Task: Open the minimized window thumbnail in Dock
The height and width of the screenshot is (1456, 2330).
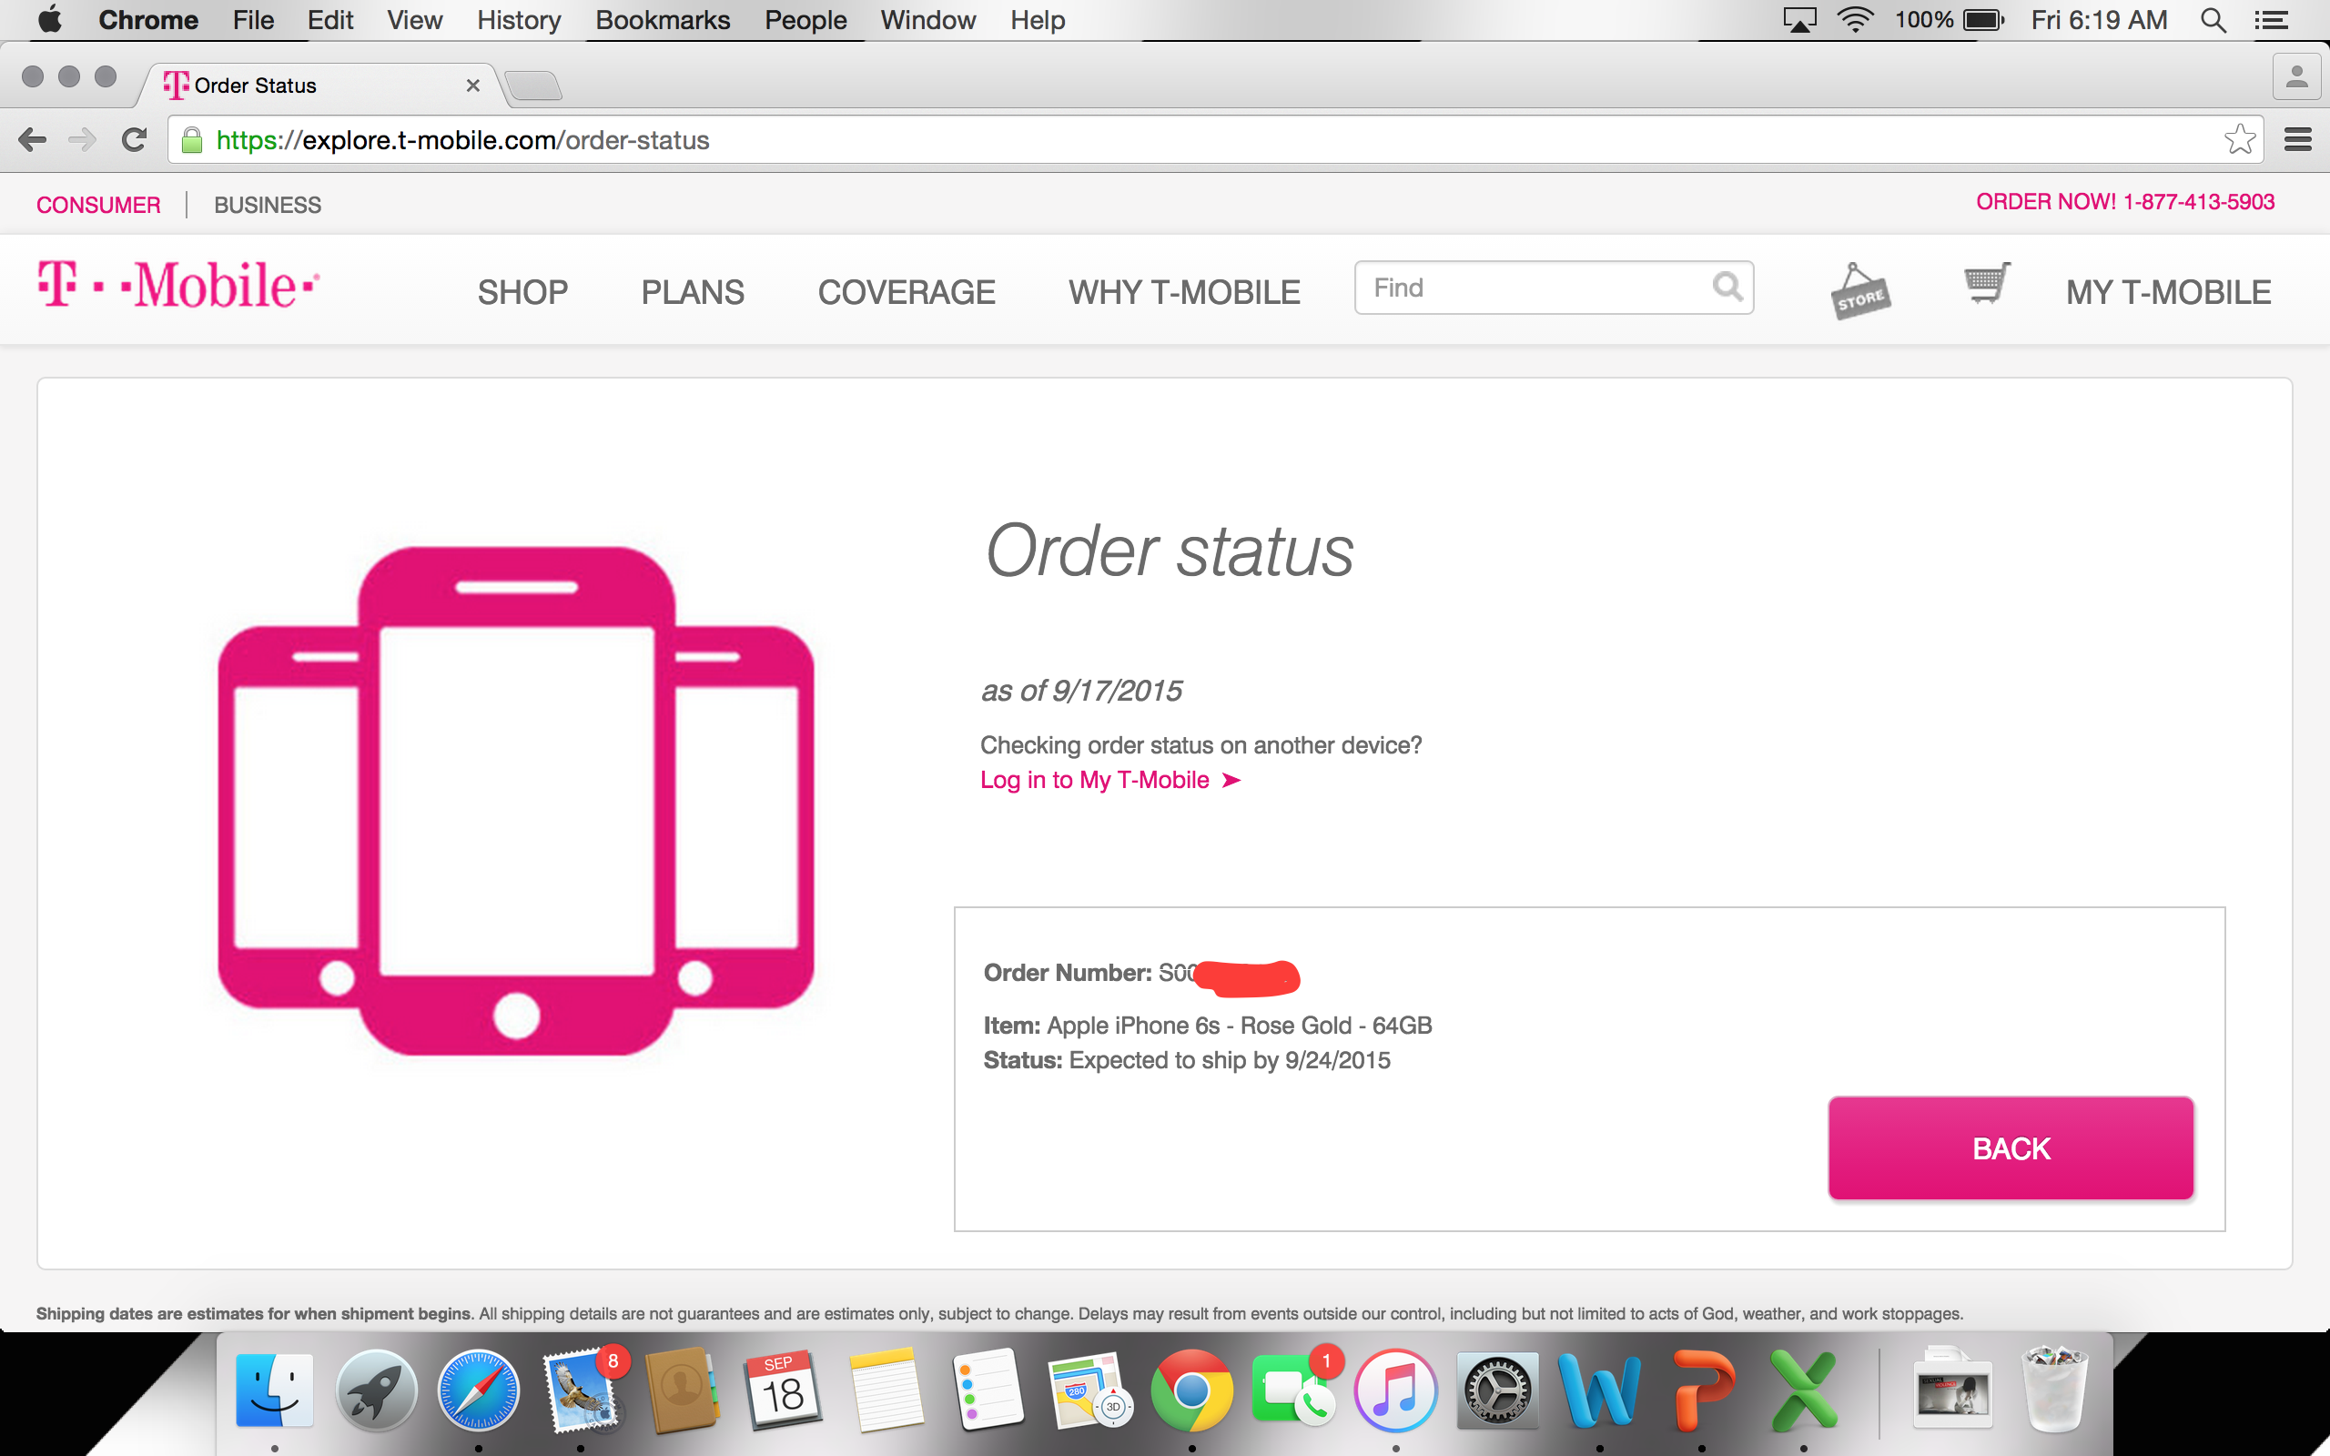Action: tap(1951, 1390)
